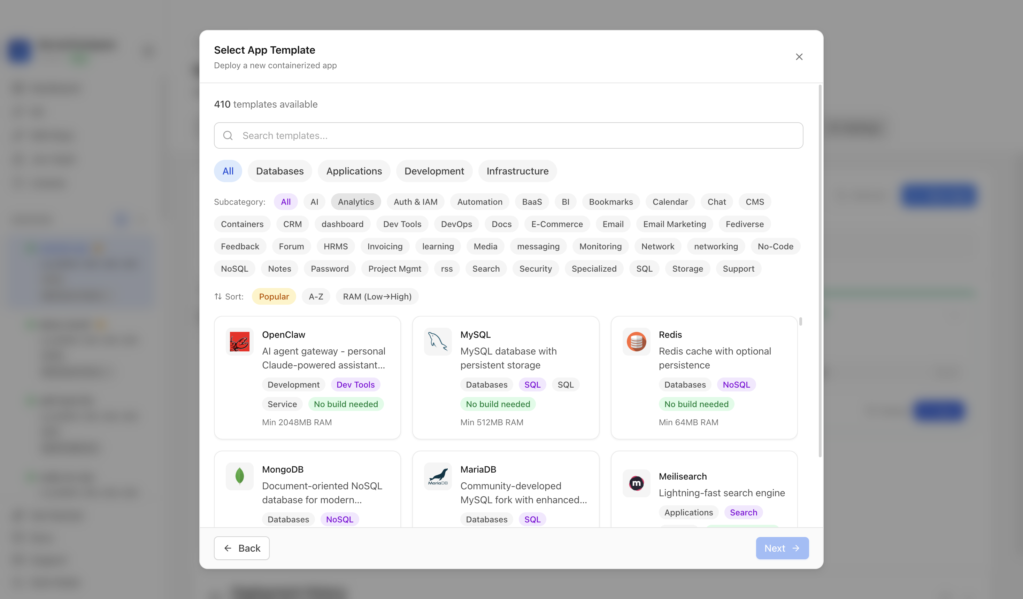Click the MongoDB leaf logo icon
This screenshot has height=599, width=1023.
tap(239, 476)
